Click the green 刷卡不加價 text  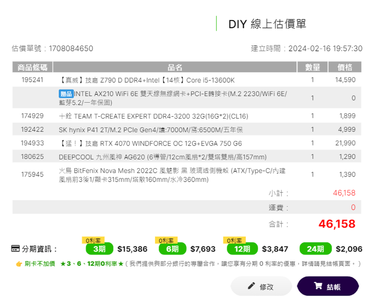tap(40, 263)
